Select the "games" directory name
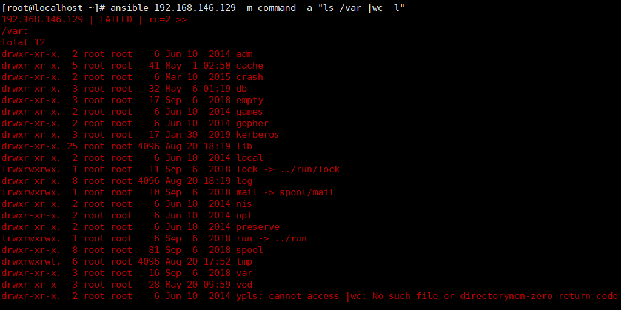 (x=250, y=112)
